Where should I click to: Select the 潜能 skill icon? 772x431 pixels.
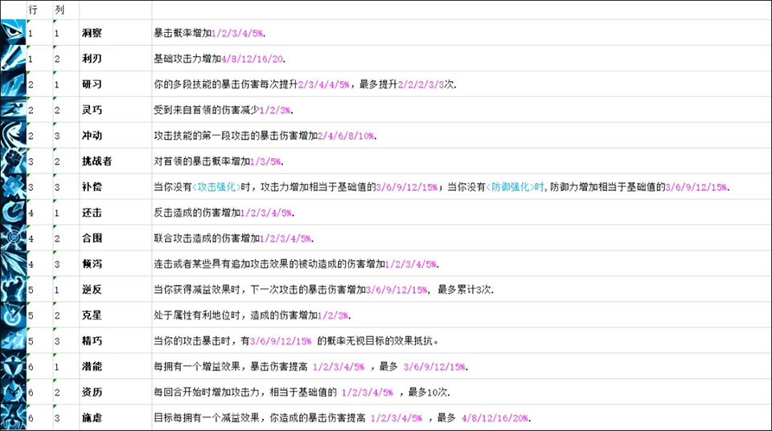(x=13, y=366)
